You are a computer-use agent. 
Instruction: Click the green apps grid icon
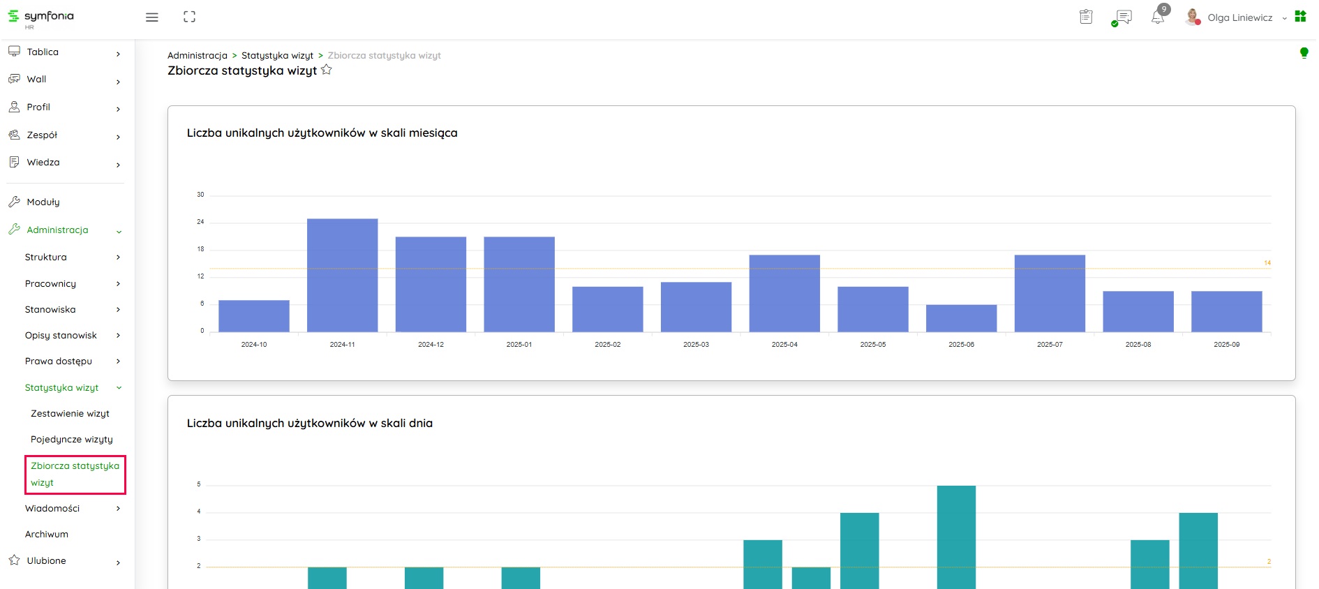[x=1300, y=17]
